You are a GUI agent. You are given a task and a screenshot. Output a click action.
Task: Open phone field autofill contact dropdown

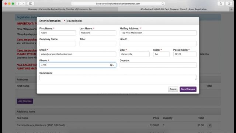112,65
